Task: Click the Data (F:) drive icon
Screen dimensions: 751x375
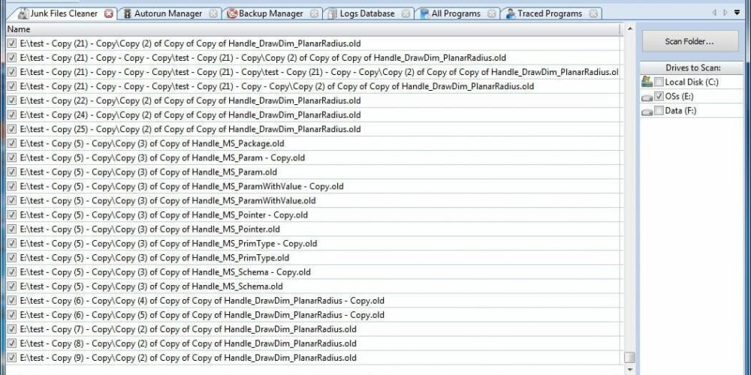Action: tap(647, 112)
